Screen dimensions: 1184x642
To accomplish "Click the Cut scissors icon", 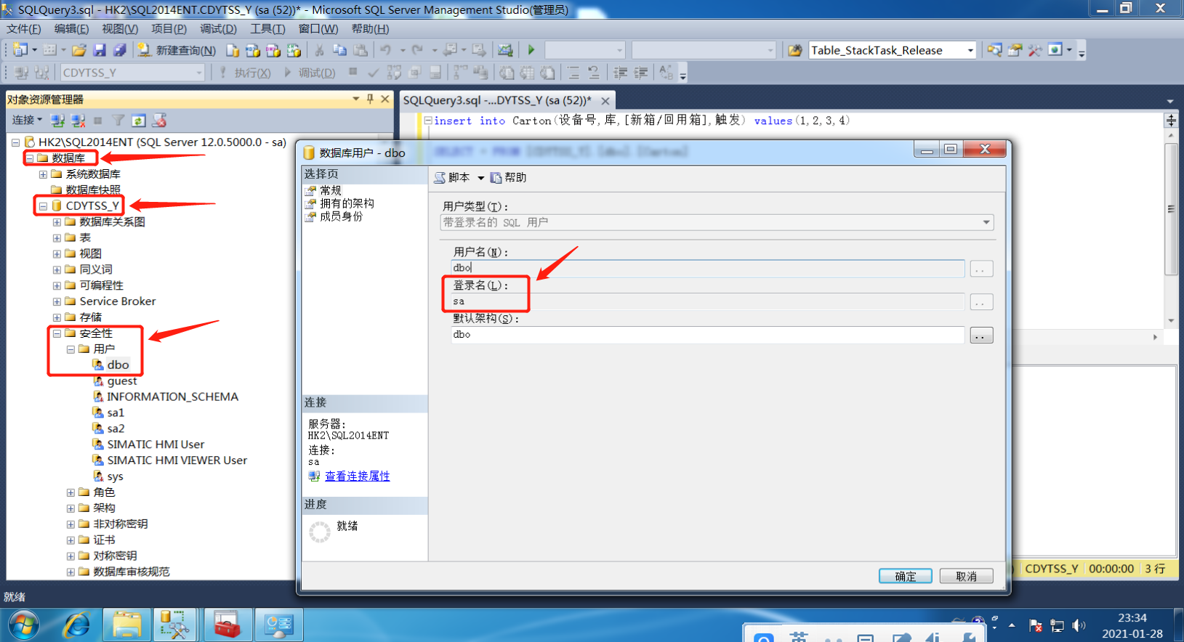I will pyautogui.click(x=319, y=50).
